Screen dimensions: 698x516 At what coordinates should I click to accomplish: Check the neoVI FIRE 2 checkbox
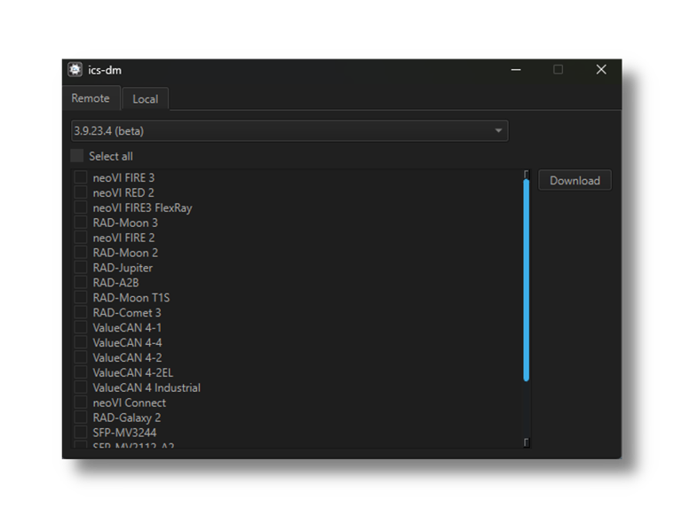pos(81,238)
